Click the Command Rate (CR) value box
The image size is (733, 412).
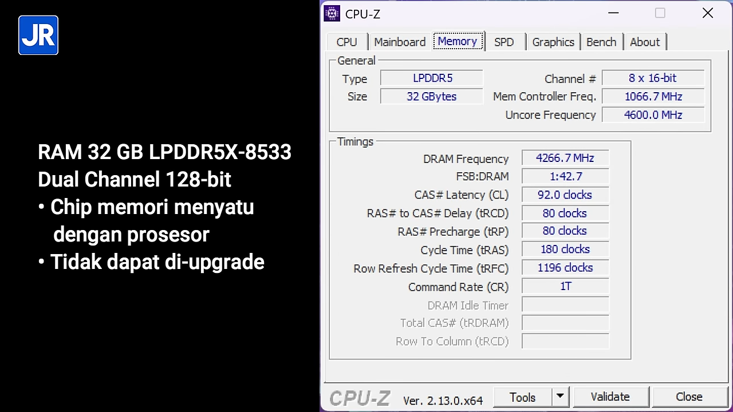pyautogui.click(x=565, y=286)
